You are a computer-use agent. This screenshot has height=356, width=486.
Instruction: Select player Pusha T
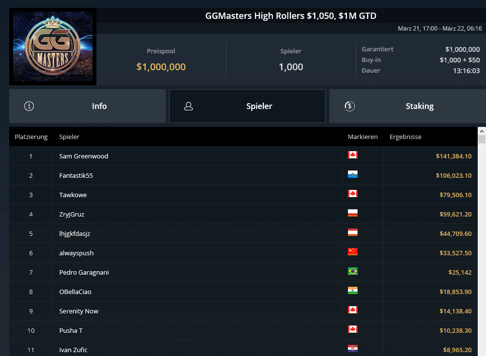(71, 330)
